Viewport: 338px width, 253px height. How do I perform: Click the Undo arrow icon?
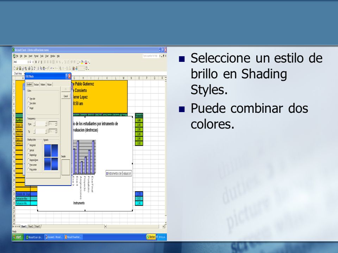pyautogui.click(x=51, y=69)
